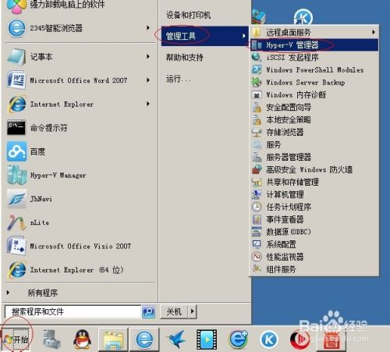This screenshot has width=390, height=352.
Task: Open Windows 内存诊断
Action: point(314,94)
